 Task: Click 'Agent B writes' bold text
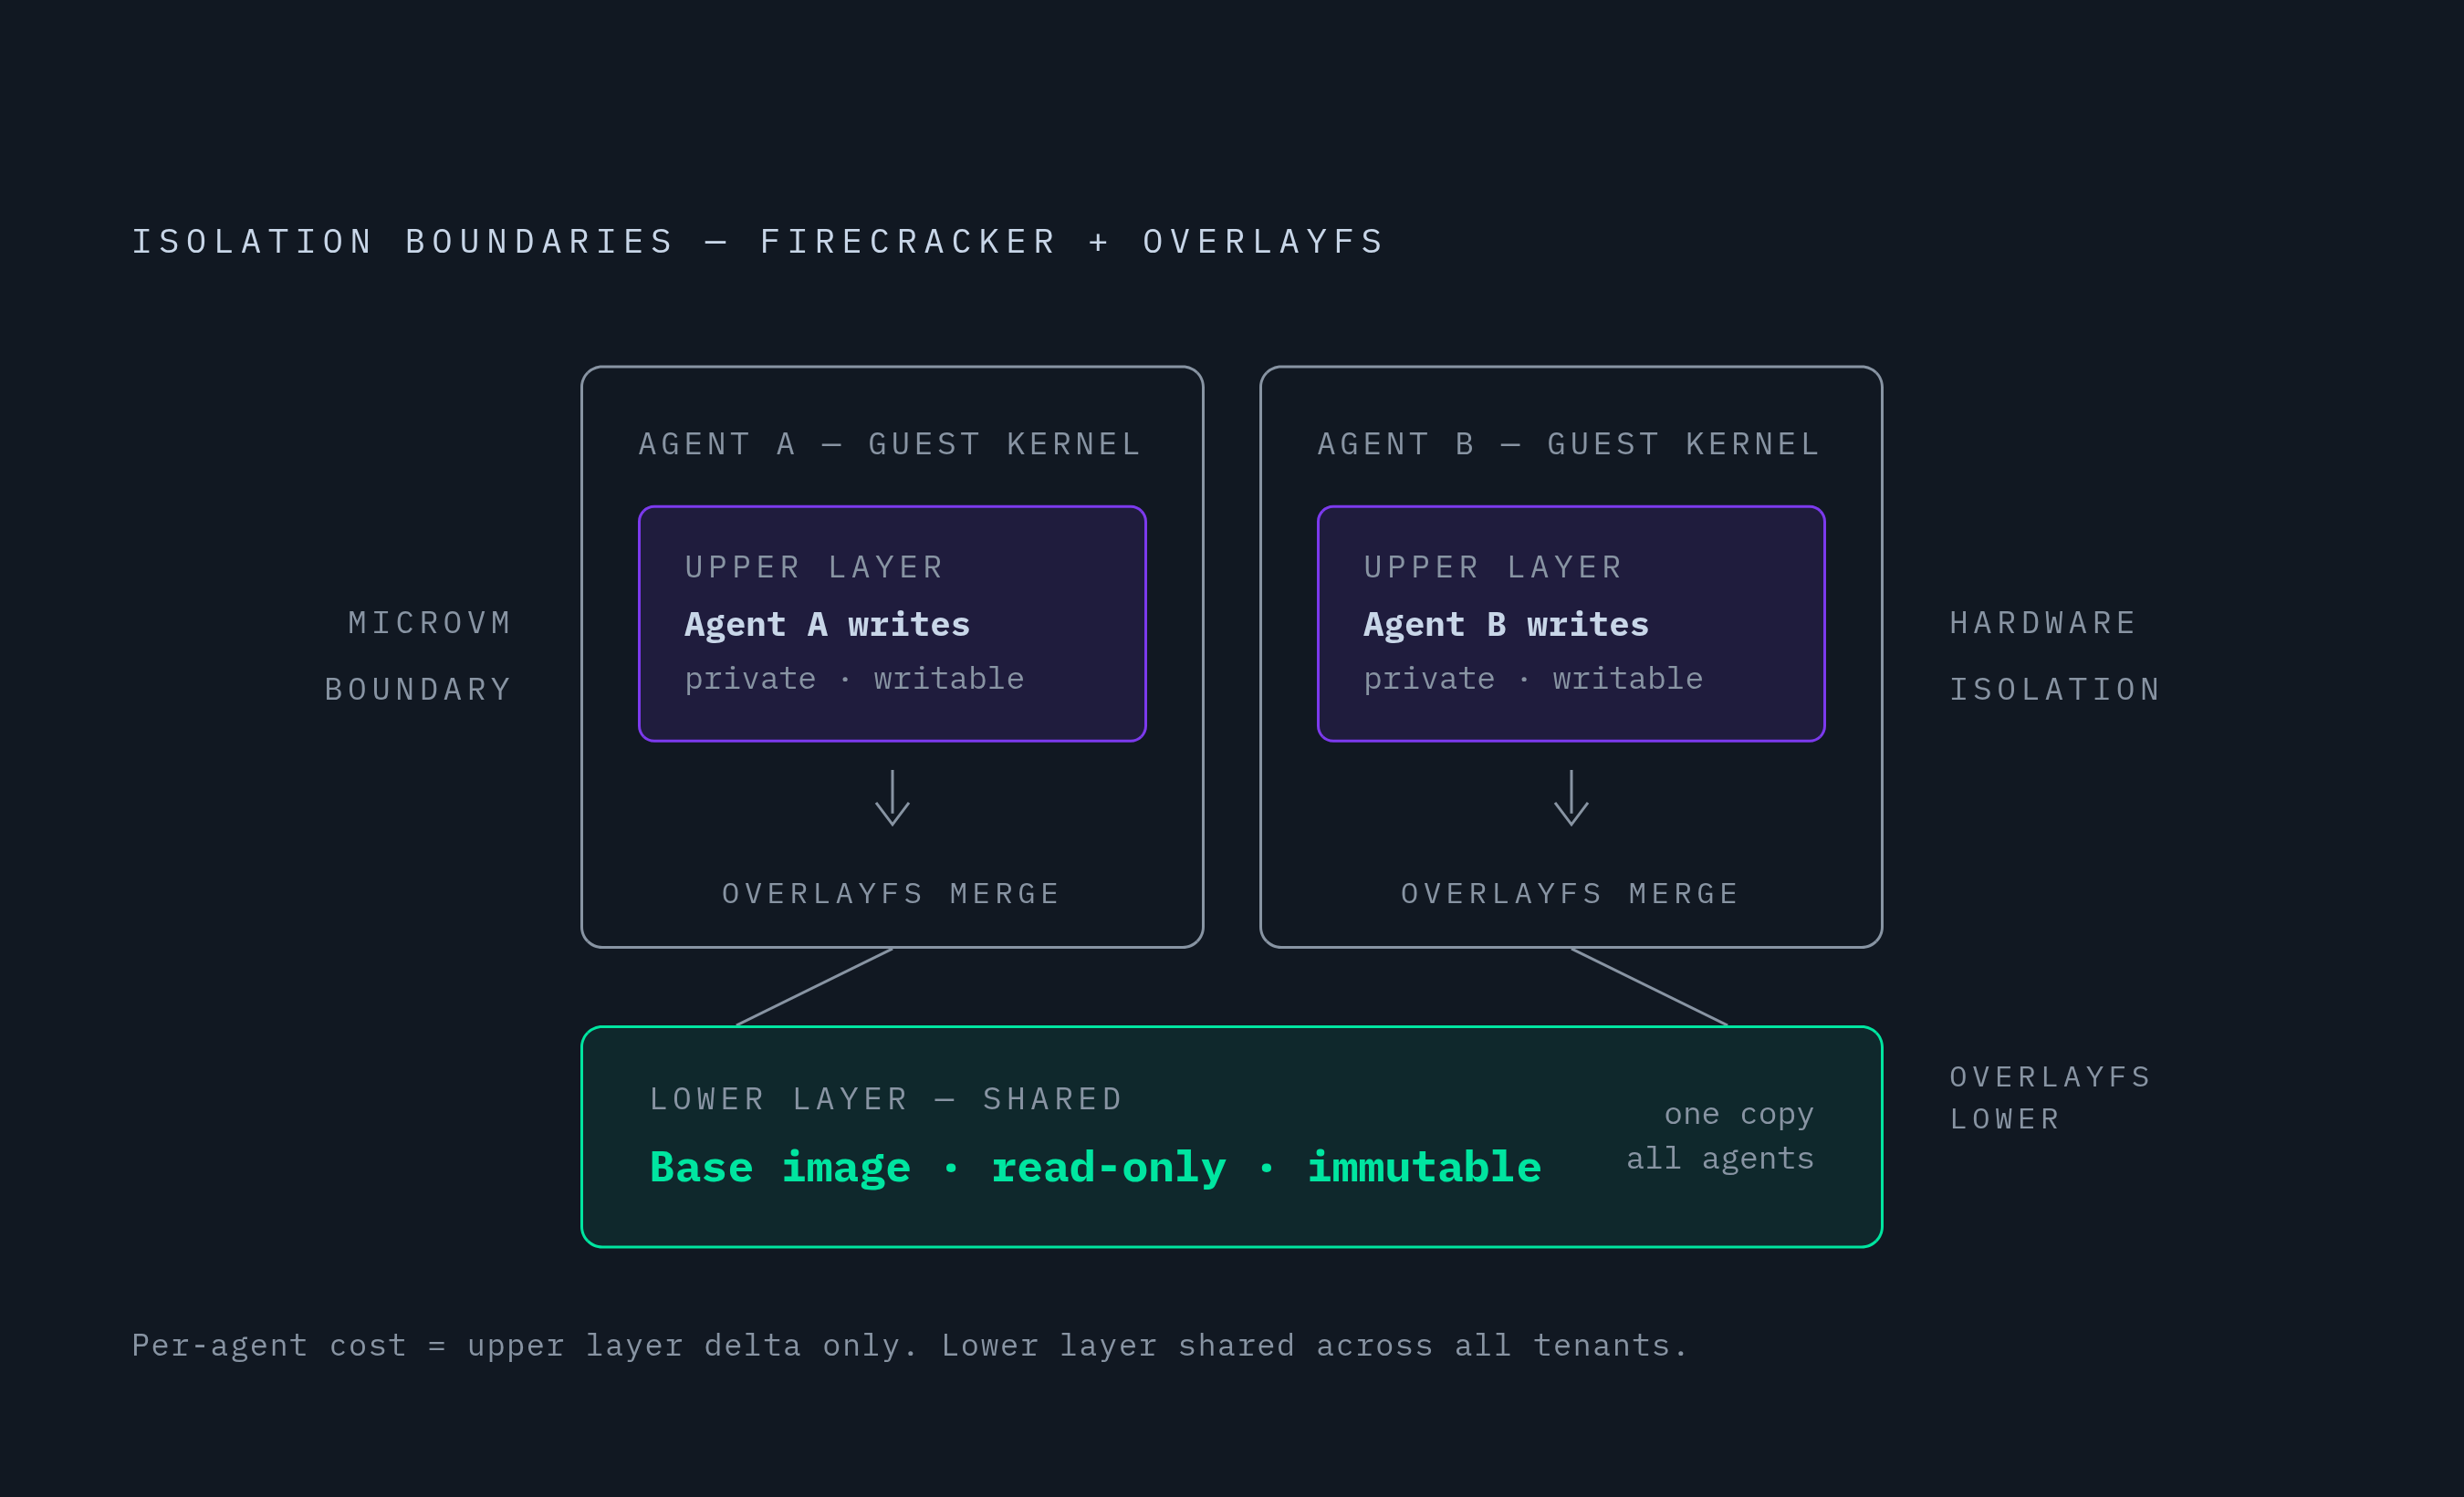coord(1506,625)
